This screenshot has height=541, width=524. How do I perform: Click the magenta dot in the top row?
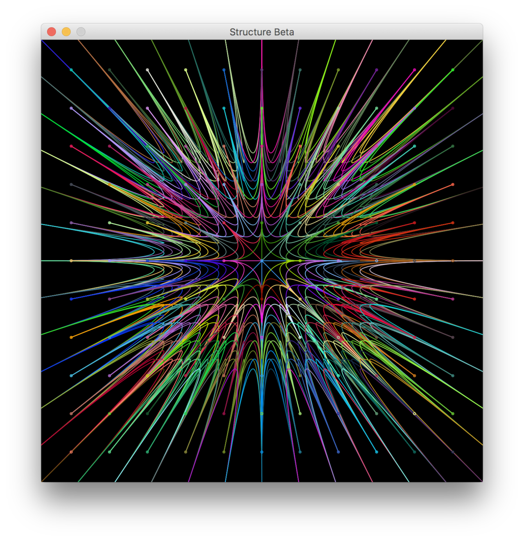click(x=415, y=70)
